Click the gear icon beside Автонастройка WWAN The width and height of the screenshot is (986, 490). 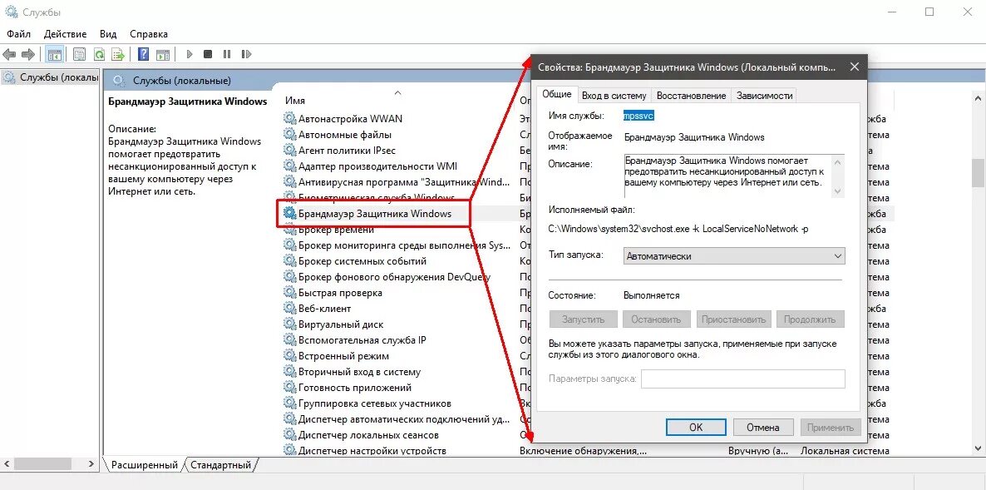pyautogui.click(x=289, y=118)
